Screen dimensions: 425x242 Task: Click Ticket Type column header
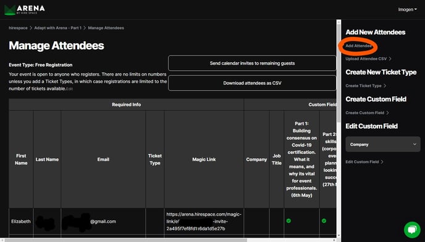155,159
